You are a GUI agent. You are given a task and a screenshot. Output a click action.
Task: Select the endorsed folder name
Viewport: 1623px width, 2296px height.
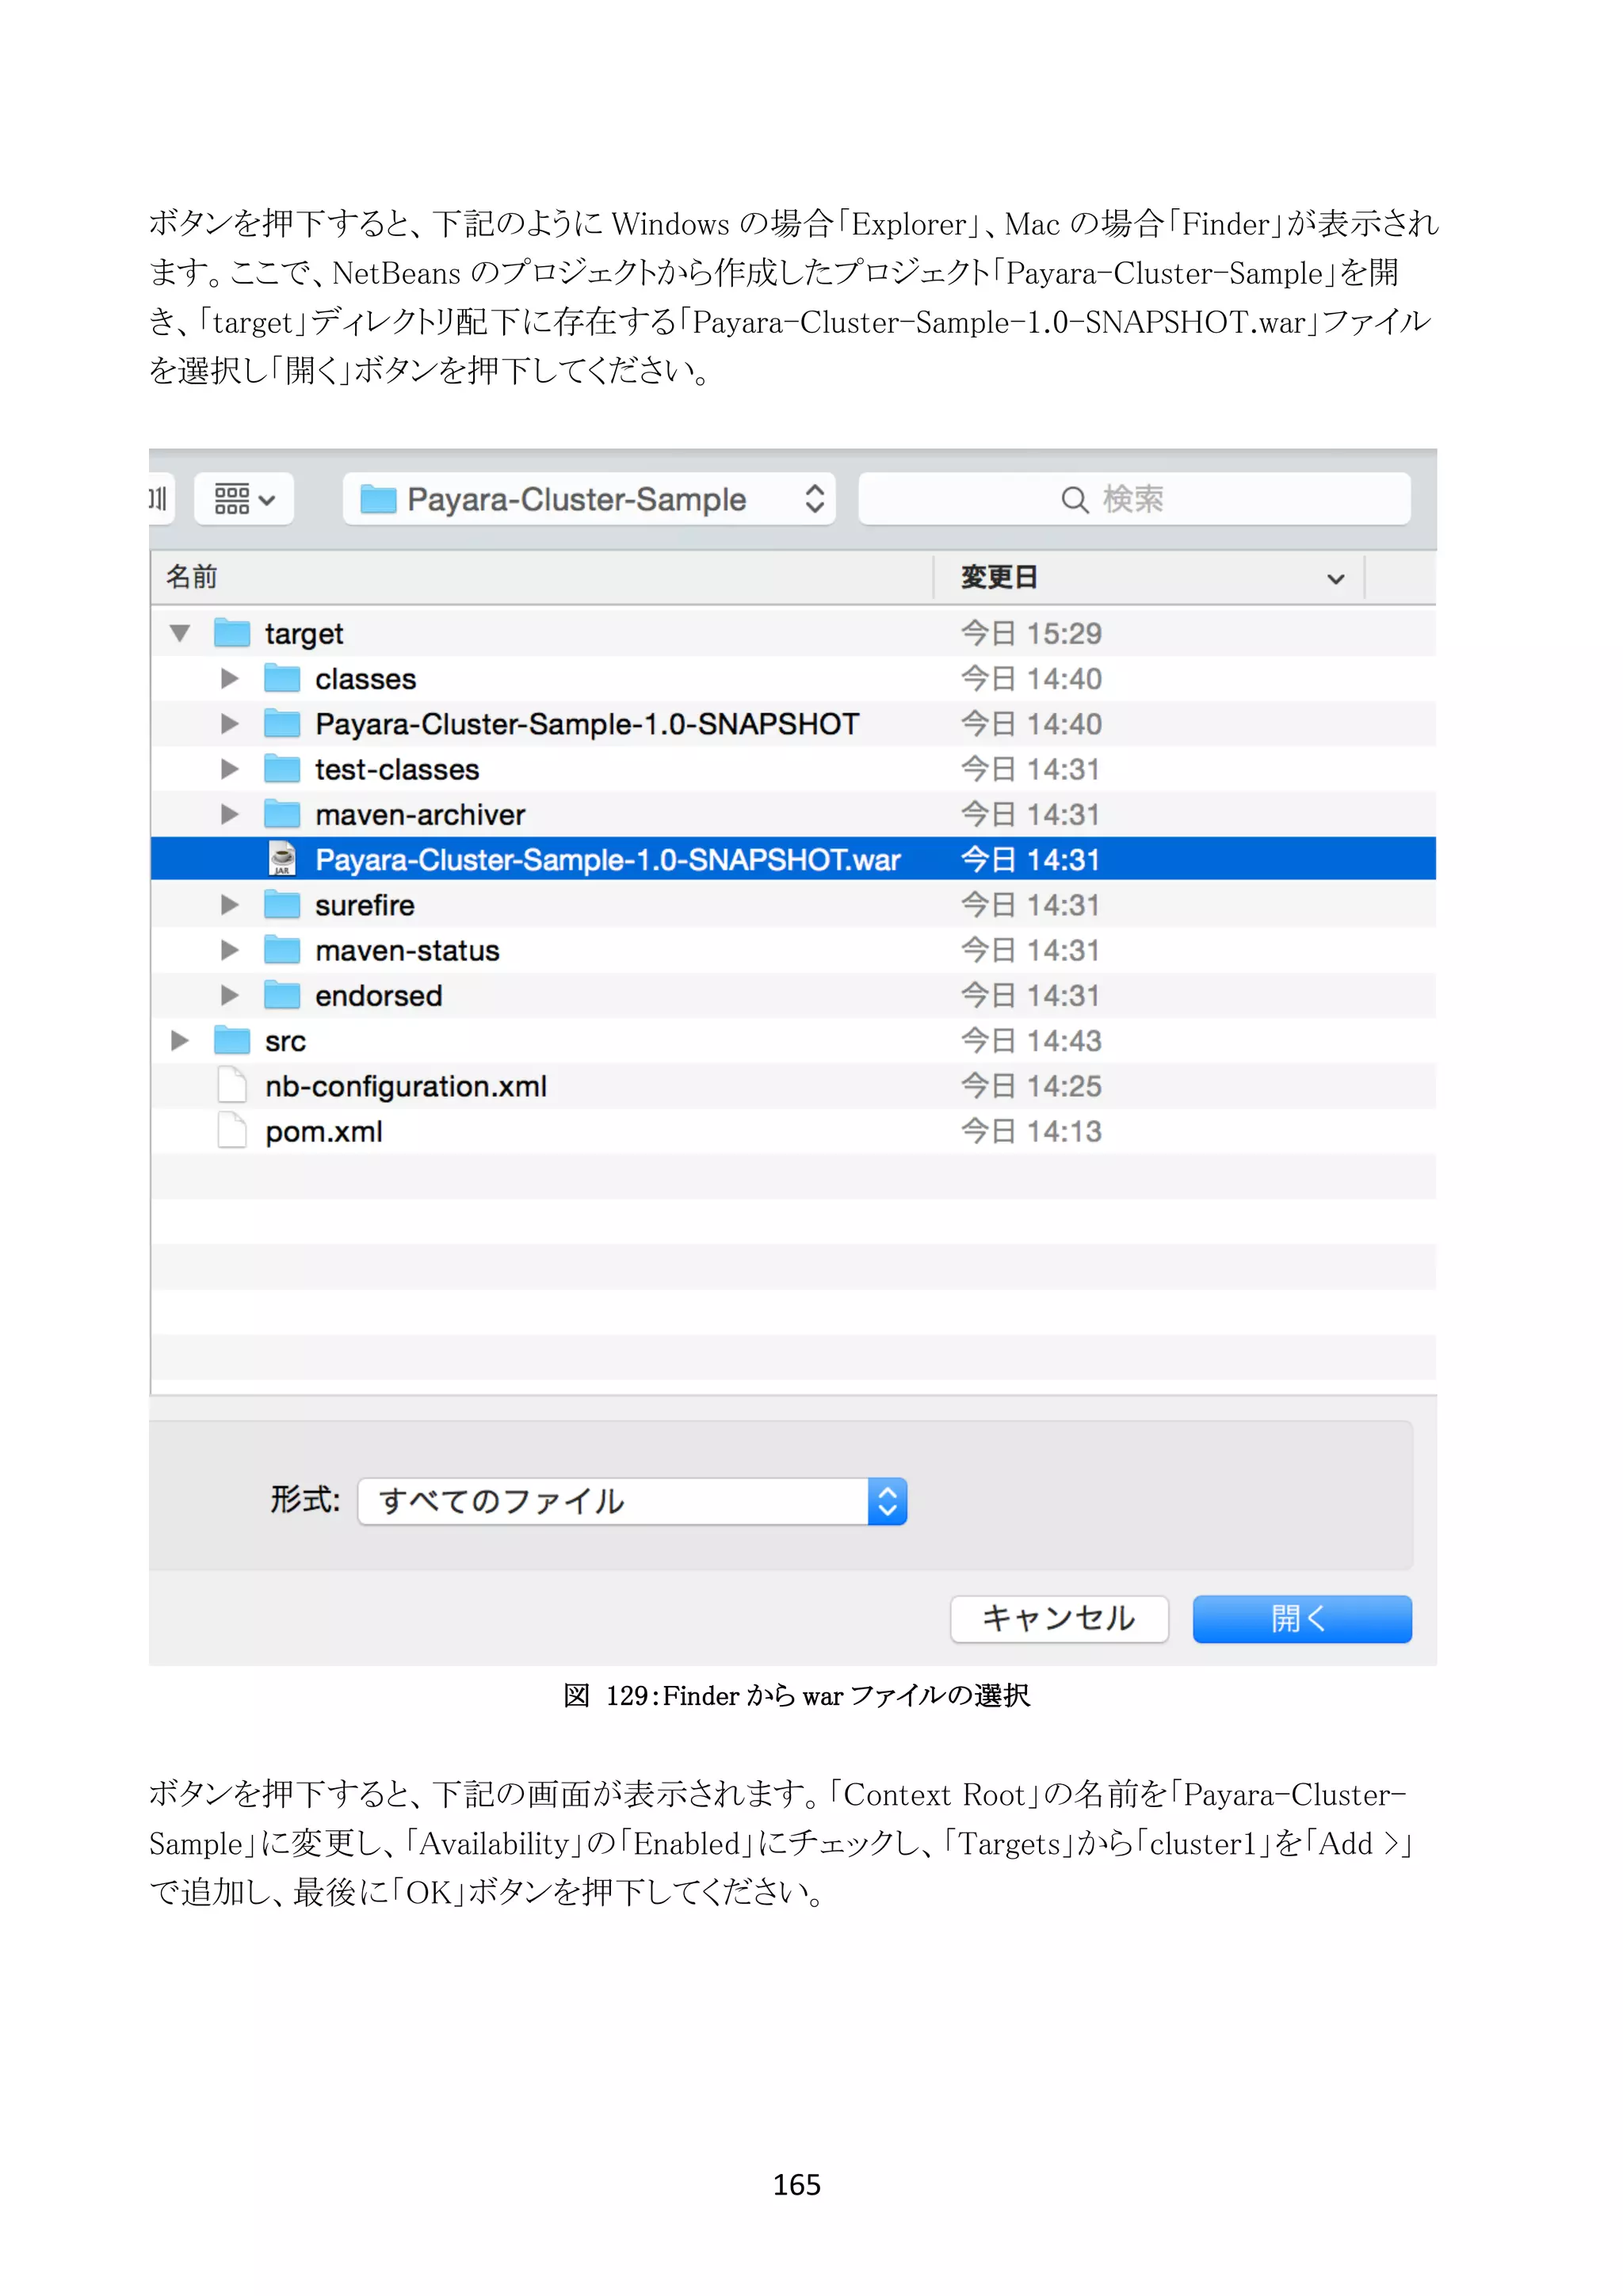click(379, 996)
